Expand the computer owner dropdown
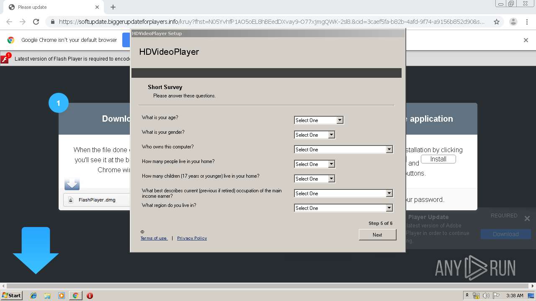536x301 pixels. 343,150
